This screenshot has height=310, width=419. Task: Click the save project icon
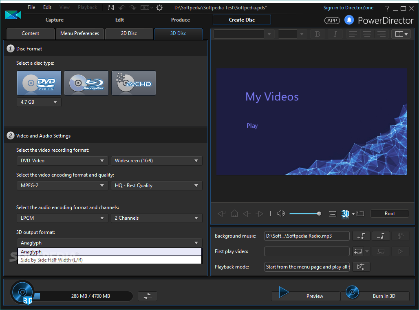110,7
